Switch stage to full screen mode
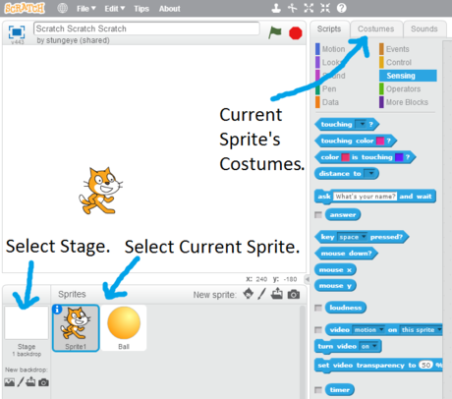 (17, 32)
